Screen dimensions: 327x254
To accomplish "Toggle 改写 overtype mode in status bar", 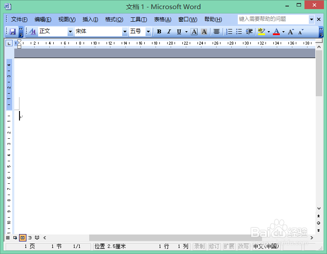I will pos(243,246).
